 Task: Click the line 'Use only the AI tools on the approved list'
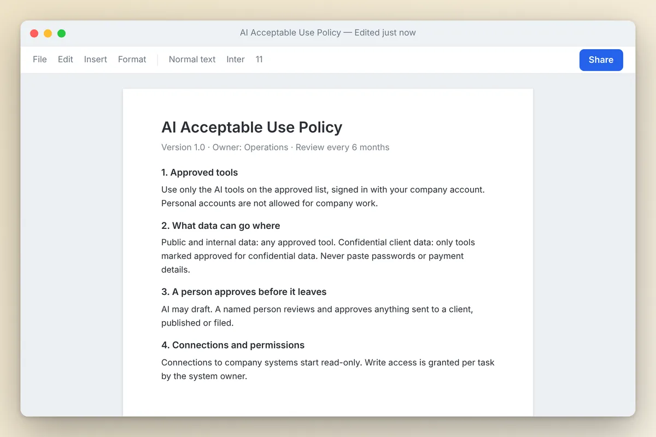point(323,190)
